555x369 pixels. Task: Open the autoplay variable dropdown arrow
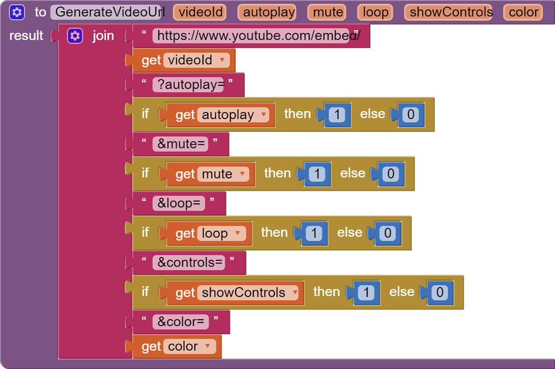point(264,114)
